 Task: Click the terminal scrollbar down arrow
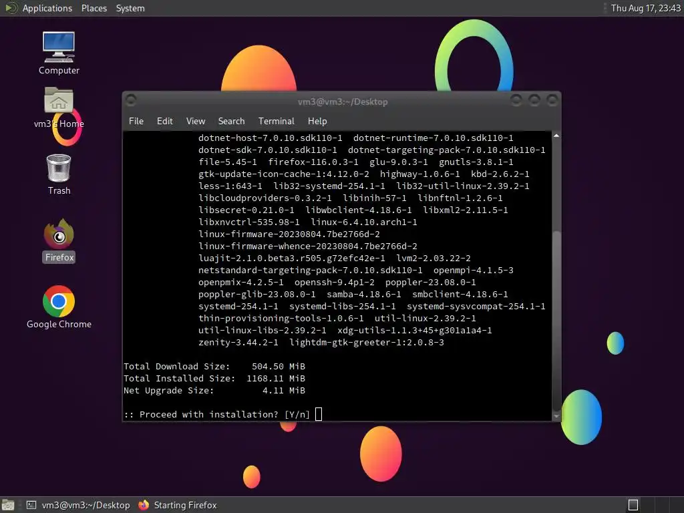click(556, 417)
